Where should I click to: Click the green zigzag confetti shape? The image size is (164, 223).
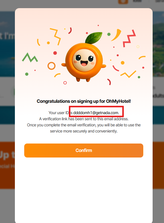tap(30, 57)
